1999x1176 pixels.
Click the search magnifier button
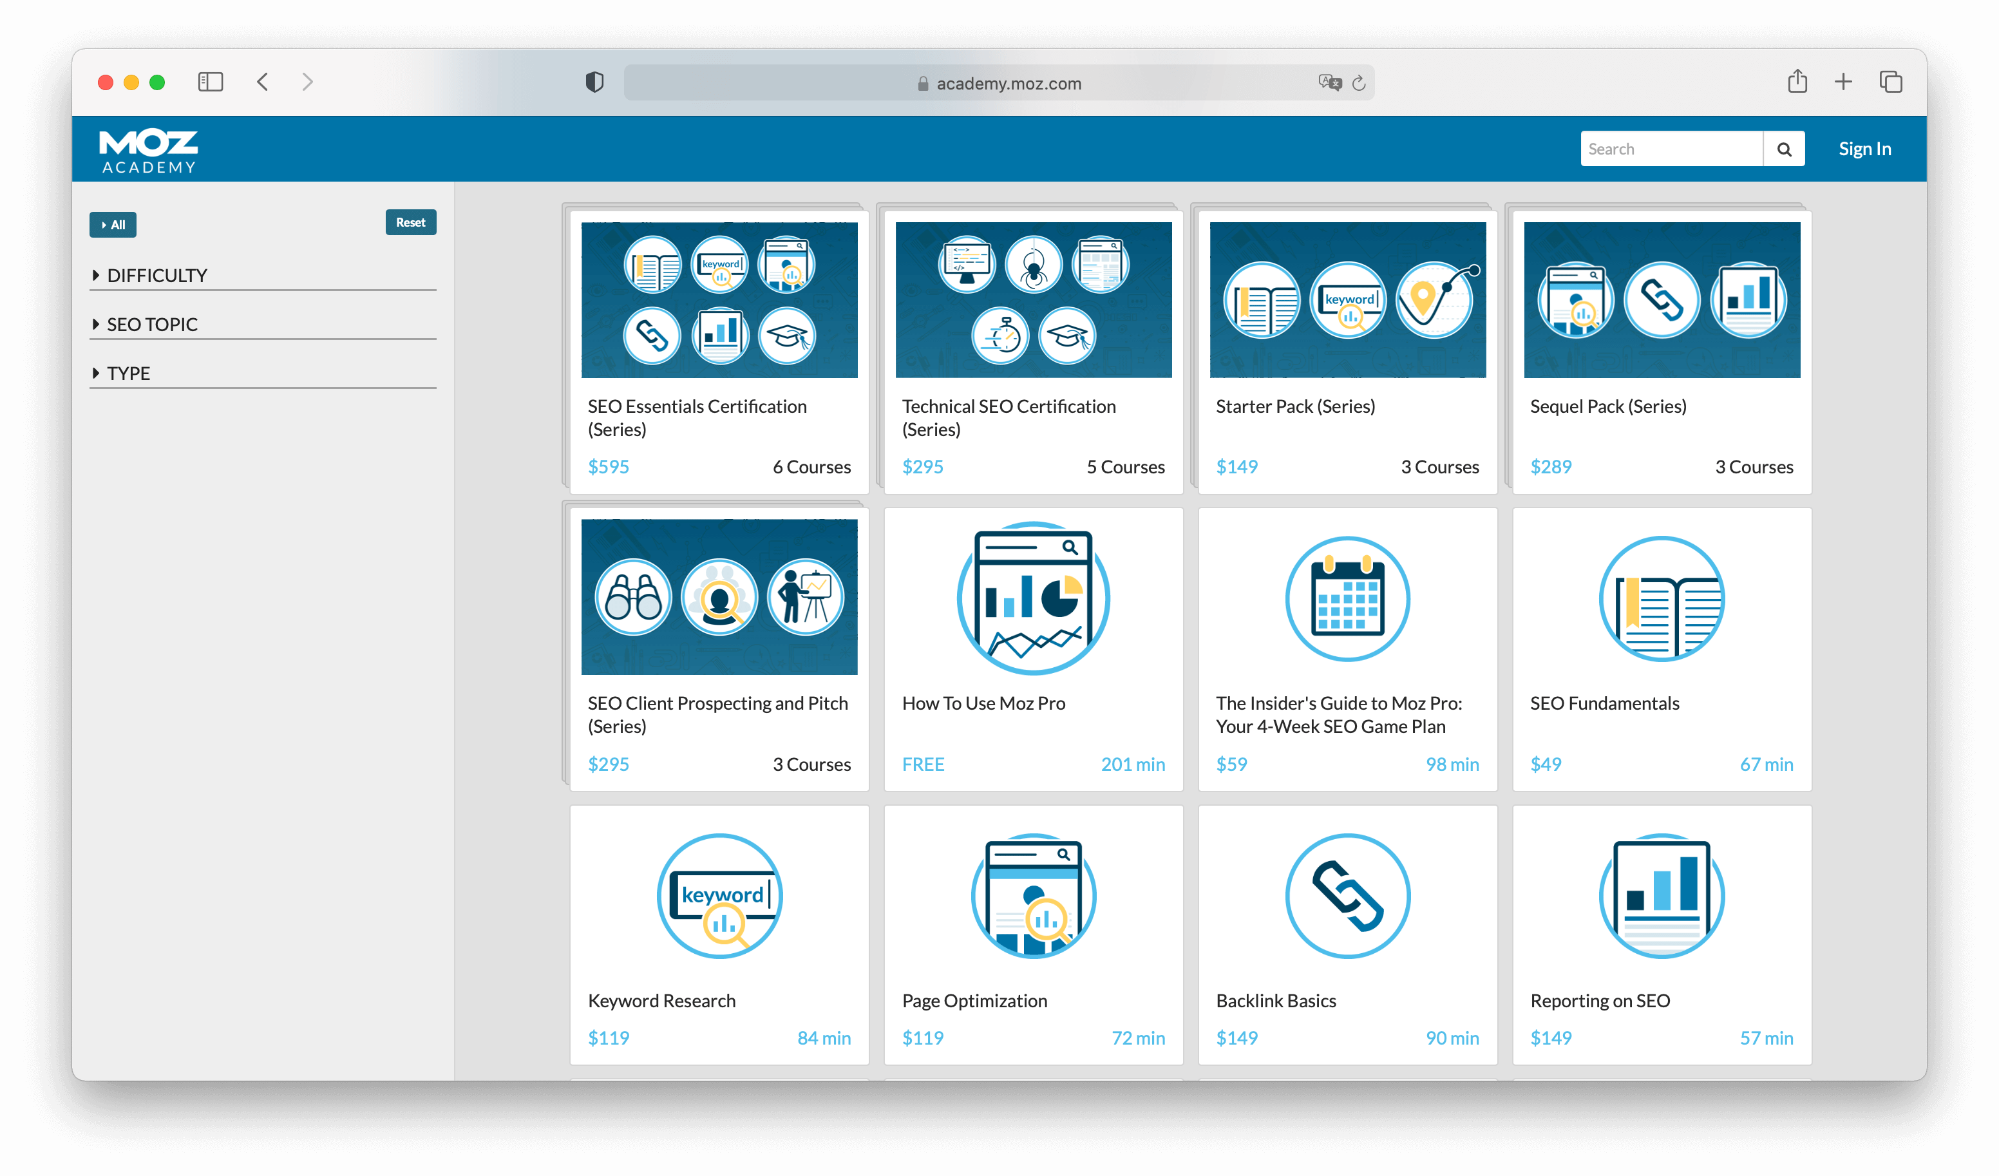[1783, 149]
